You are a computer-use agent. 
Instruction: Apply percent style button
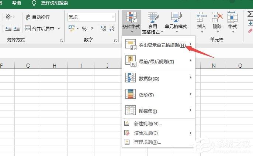coord(84,28)
